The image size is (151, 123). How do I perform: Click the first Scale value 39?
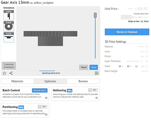[120, 66]
